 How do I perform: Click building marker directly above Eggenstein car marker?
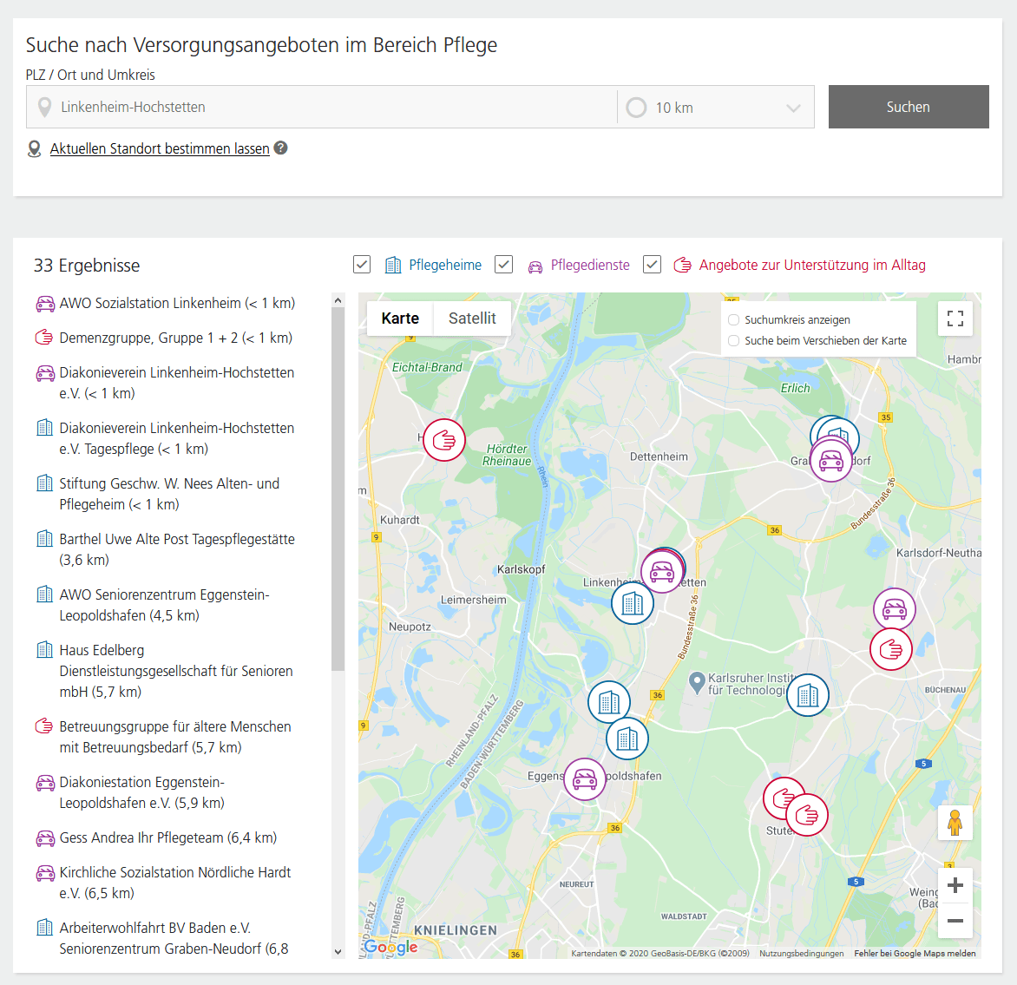click(x=627, y=739)
